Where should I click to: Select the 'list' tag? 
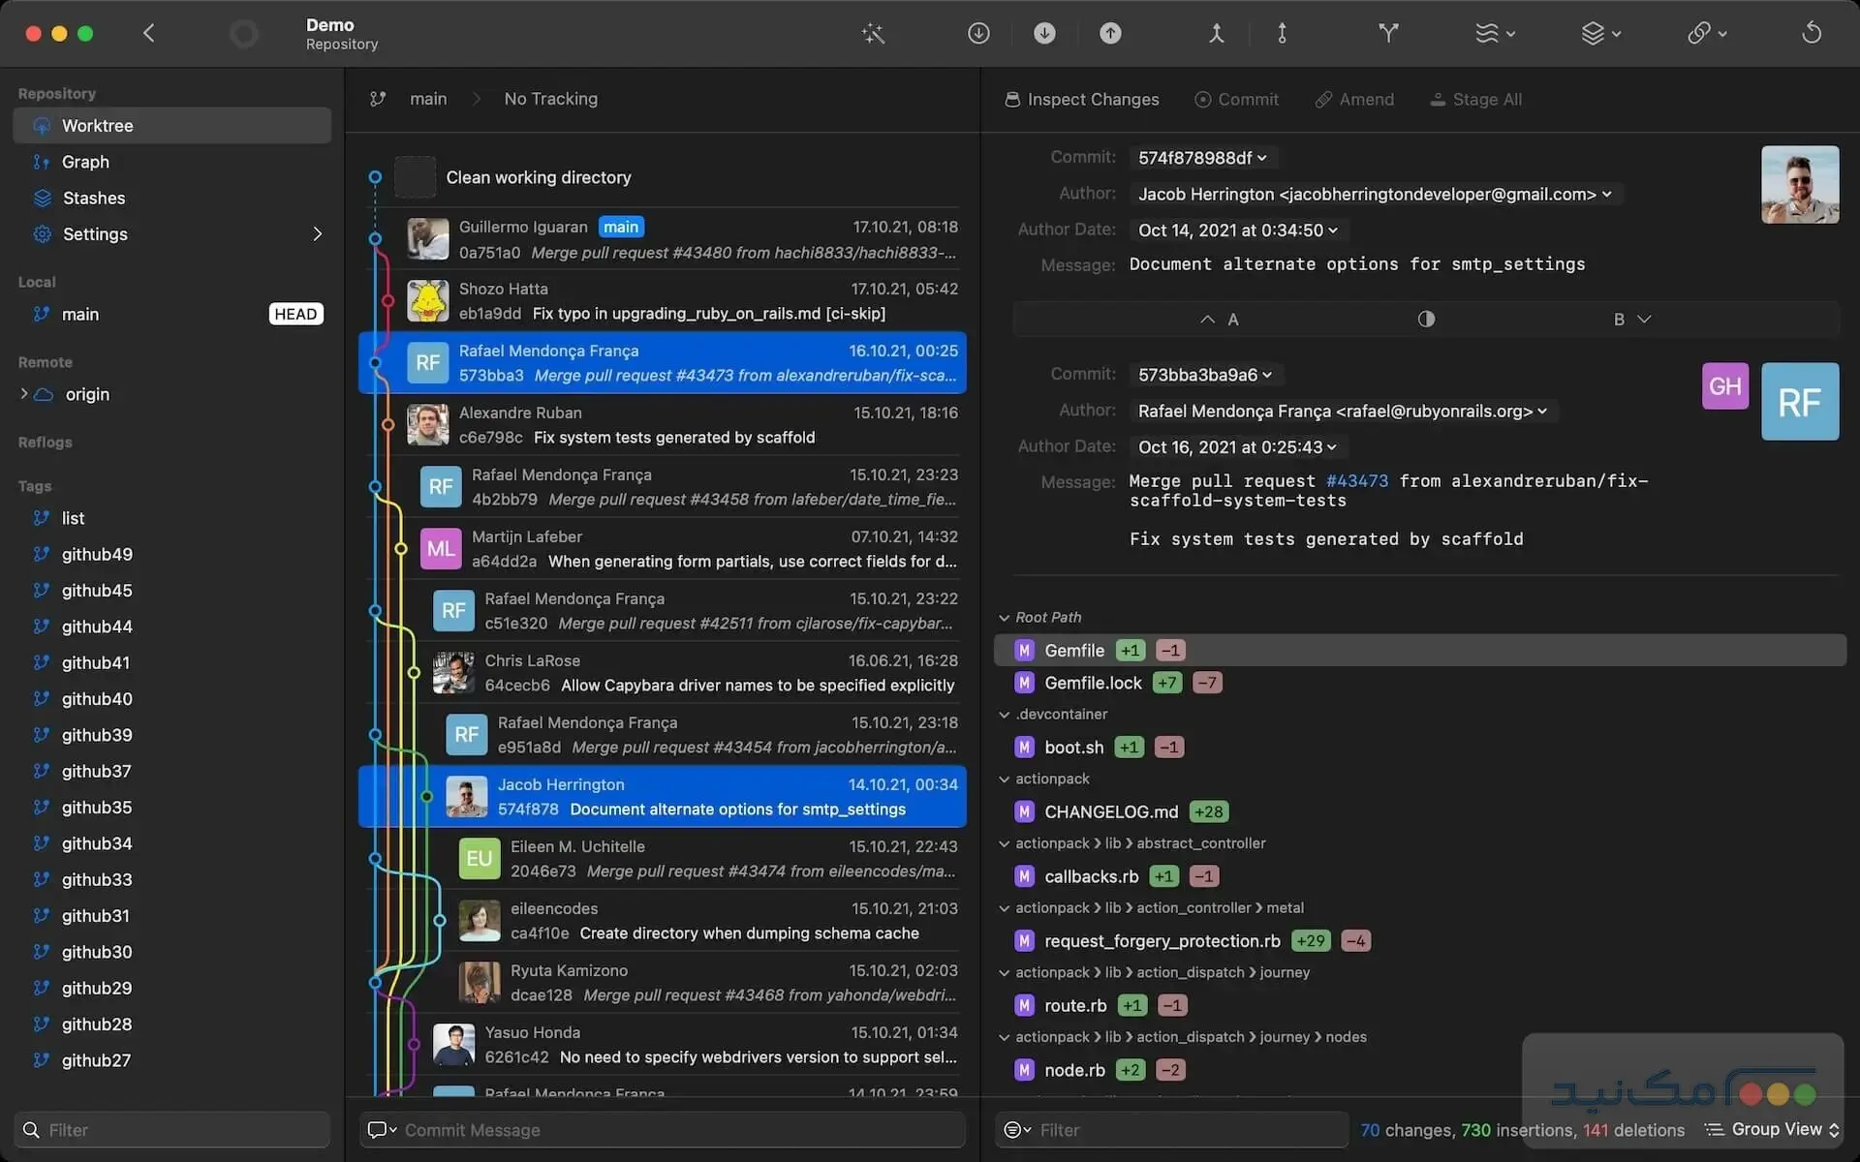171,518
